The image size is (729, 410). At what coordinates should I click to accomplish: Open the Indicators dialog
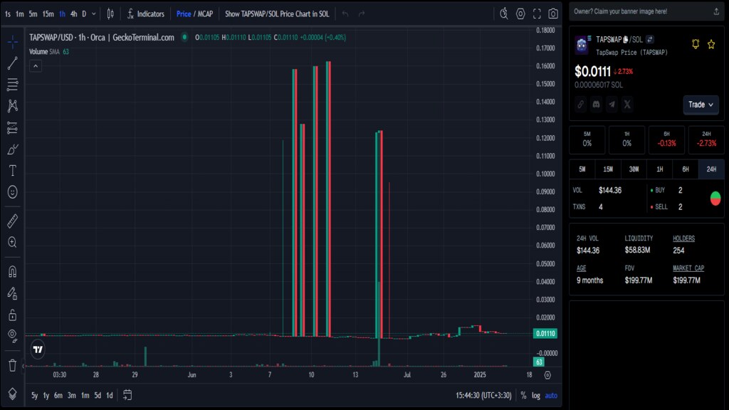(145, 14)
